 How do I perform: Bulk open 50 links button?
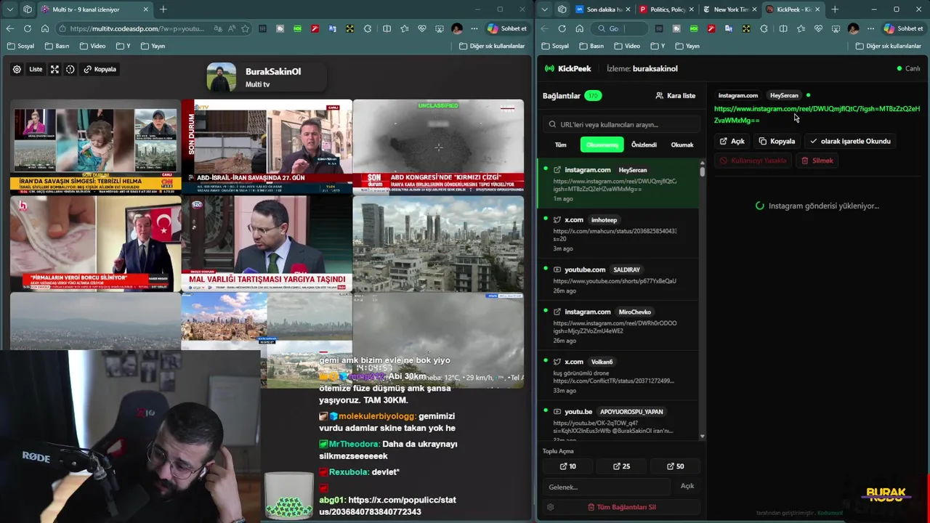point(675,466)
